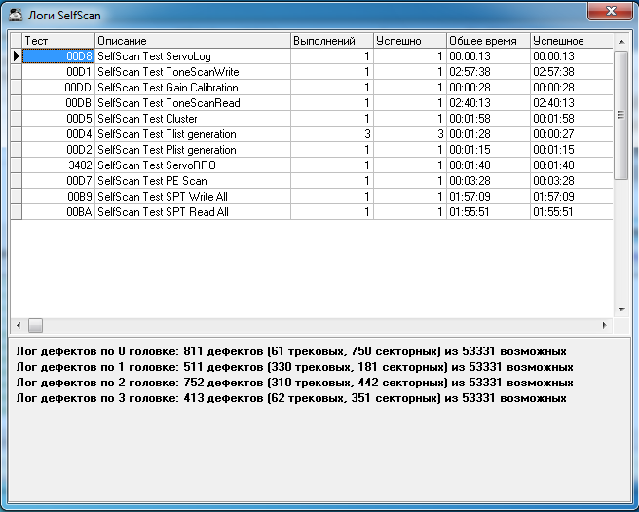
Task: Select test code cell 00DD
Action: [x=58, y=88]
